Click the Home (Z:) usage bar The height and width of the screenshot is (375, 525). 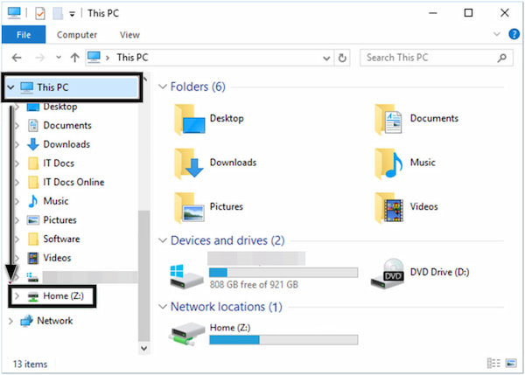(x=283, y=340)
